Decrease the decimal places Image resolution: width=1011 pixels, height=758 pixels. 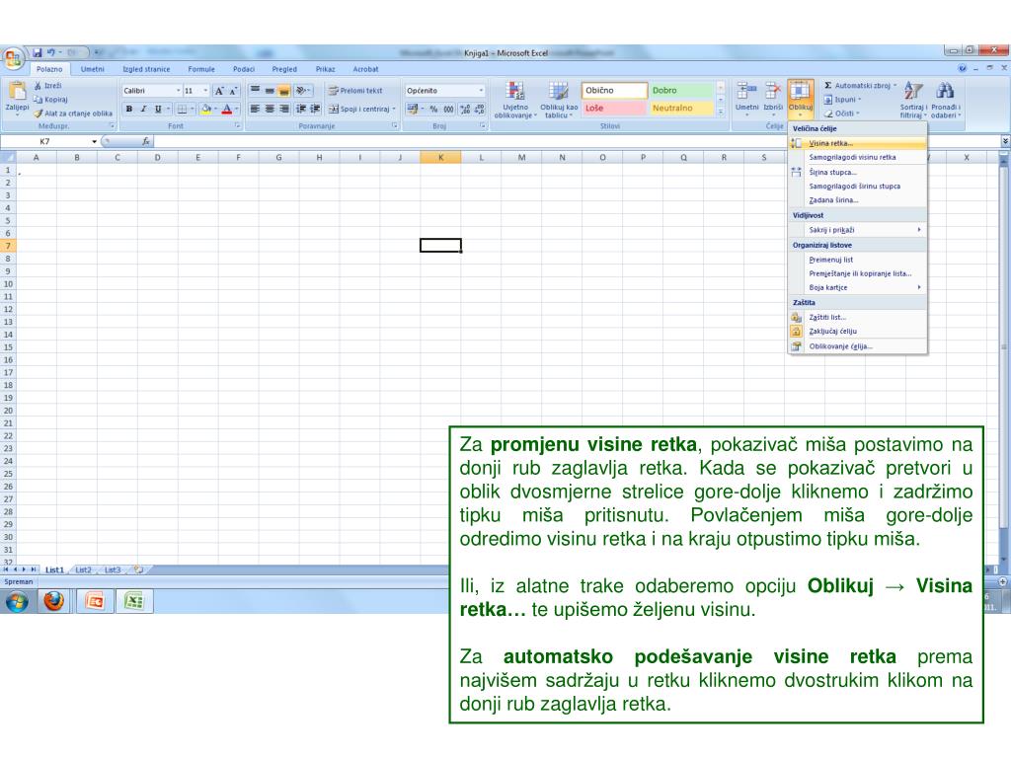pyautogui.click(x=479, y=109)
